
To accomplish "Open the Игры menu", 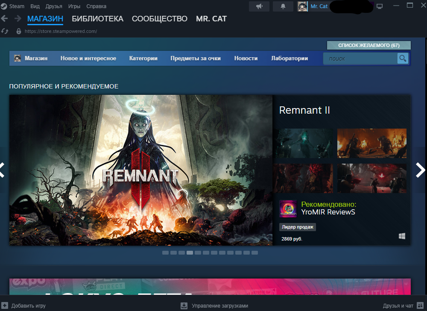I will point(74,6).
